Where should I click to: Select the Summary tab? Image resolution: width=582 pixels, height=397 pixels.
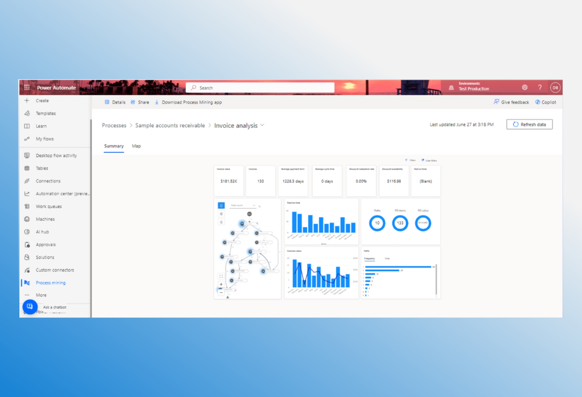click(114, 146)
